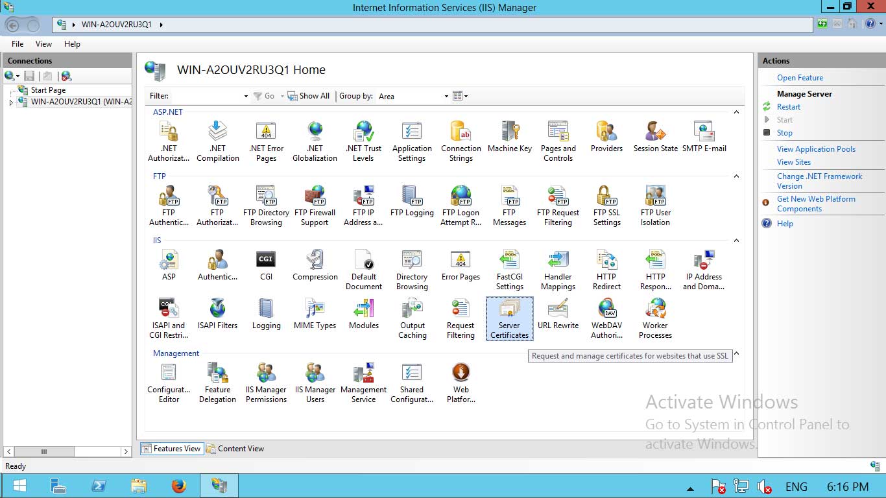The width and height of the screenshot is (886, 498).
Task: Collapse the FTP section
Action: tap(736, 176)
